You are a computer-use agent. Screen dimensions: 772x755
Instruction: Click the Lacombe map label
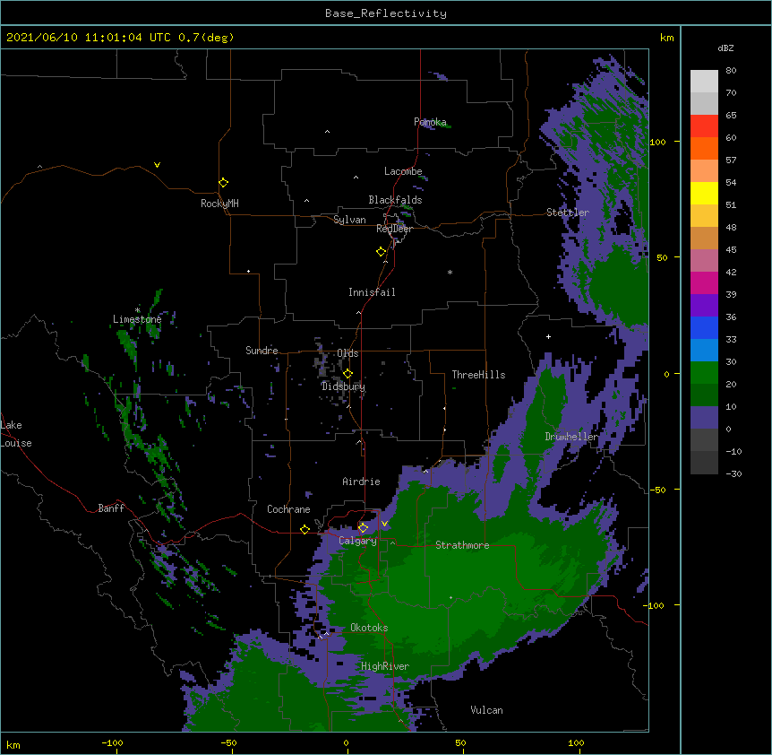click(403, 171)
